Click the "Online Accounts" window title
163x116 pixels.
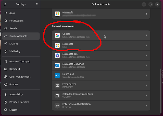pos(101,4)
